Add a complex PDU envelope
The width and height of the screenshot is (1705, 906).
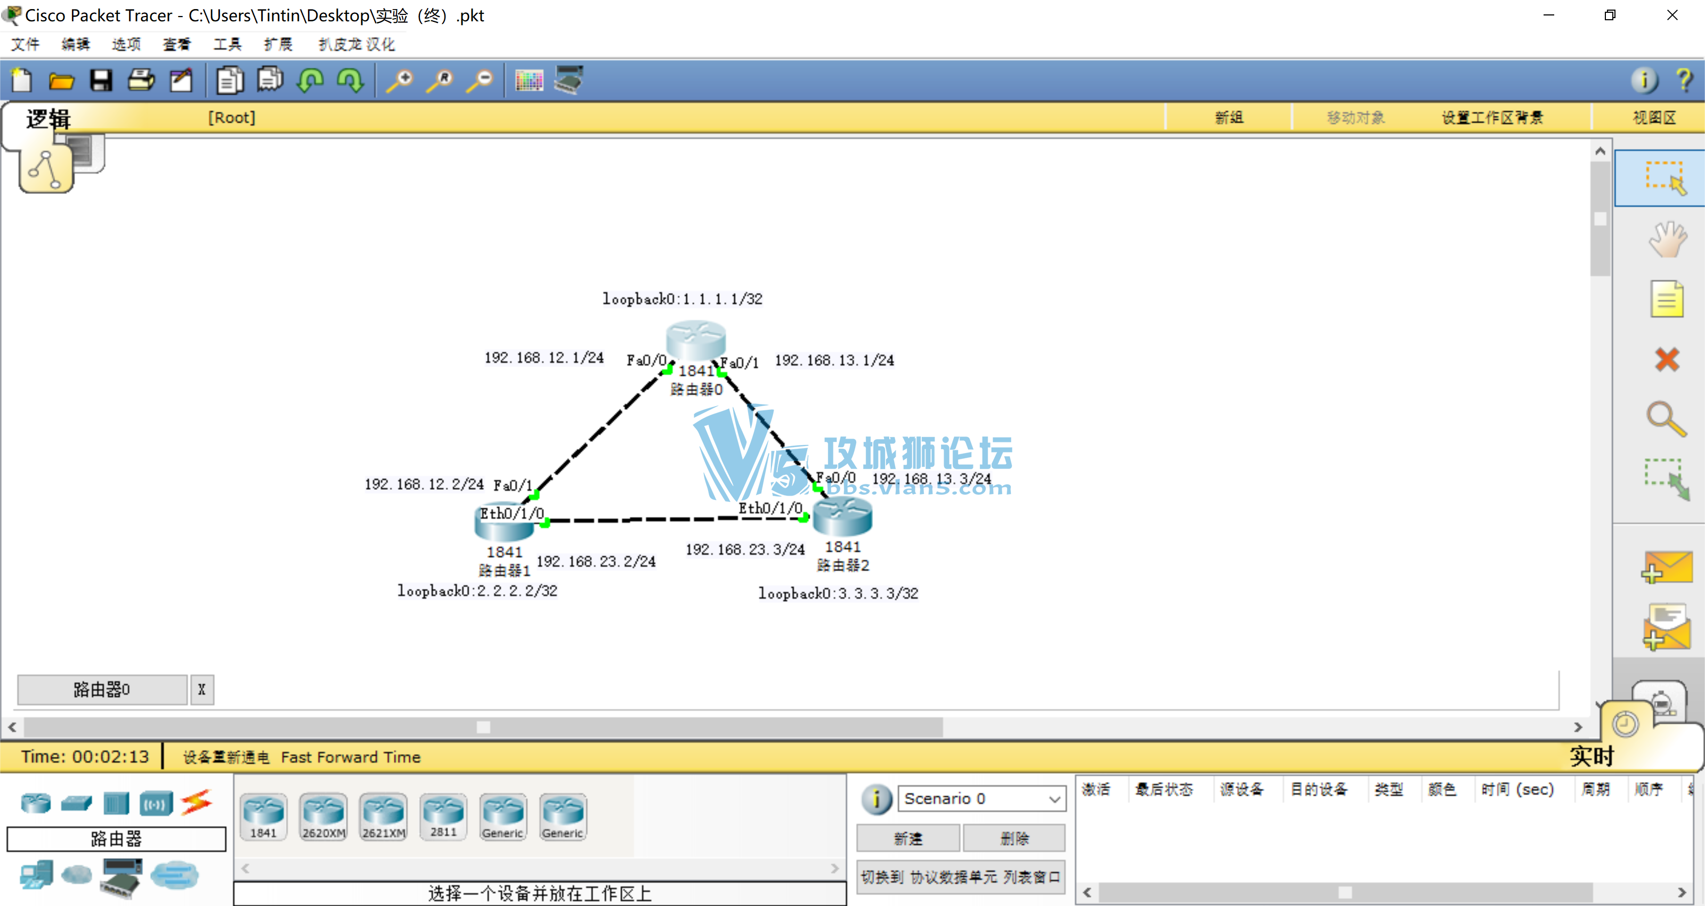(1667, 627)
